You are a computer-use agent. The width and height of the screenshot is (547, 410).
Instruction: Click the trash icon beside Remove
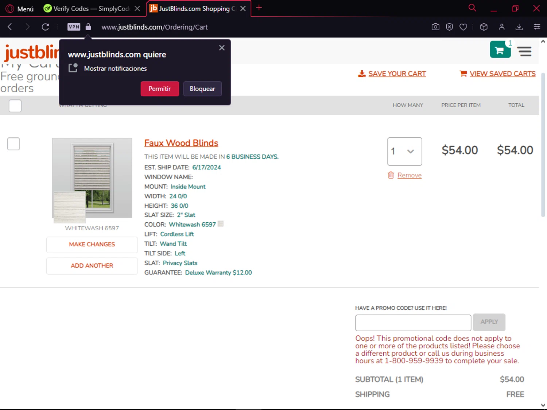click(391, 175)
